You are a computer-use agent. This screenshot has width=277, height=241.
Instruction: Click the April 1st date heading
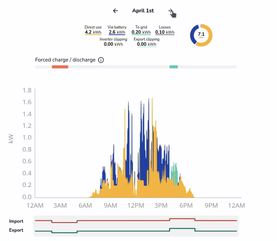pyautogui.click(x=143, y=11)
